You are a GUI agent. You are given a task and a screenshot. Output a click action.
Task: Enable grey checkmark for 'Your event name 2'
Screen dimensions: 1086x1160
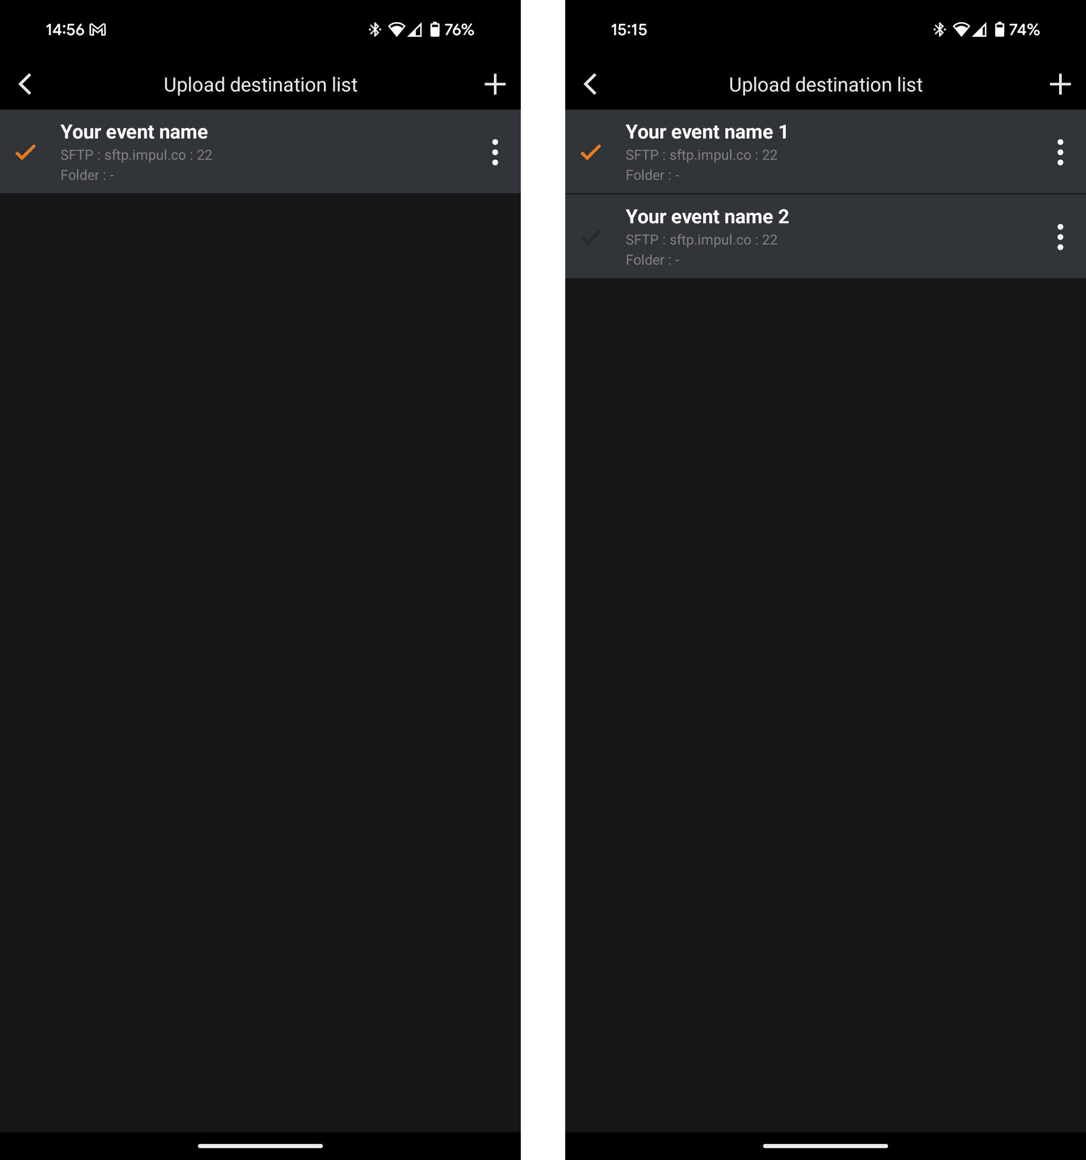click(x=591, y=237)
